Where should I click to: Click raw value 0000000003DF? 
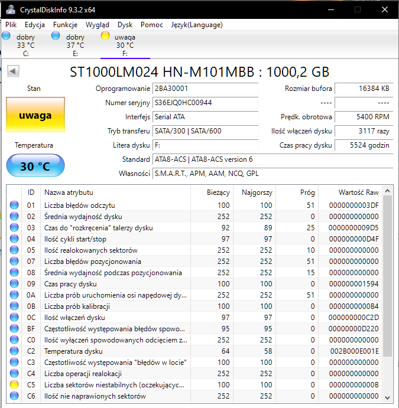[354, 205]
